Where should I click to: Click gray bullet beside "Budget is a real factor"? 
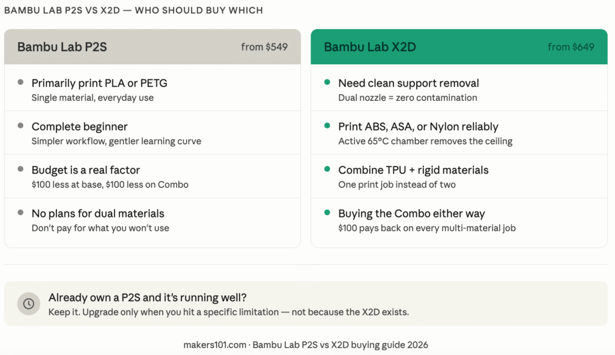tap(20, 169)
